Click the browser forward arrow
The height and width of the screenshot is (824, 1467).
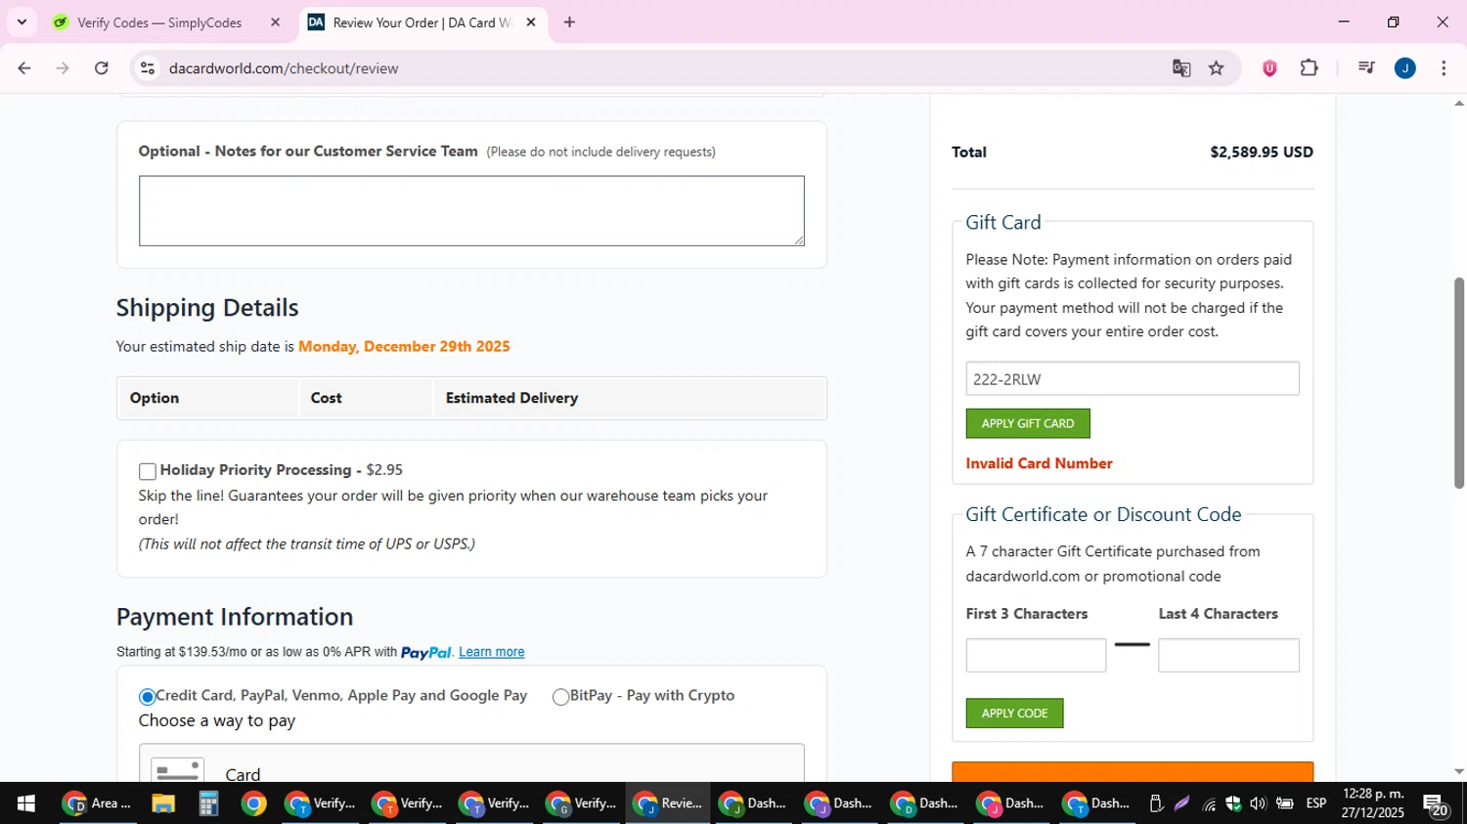point(63,68)
